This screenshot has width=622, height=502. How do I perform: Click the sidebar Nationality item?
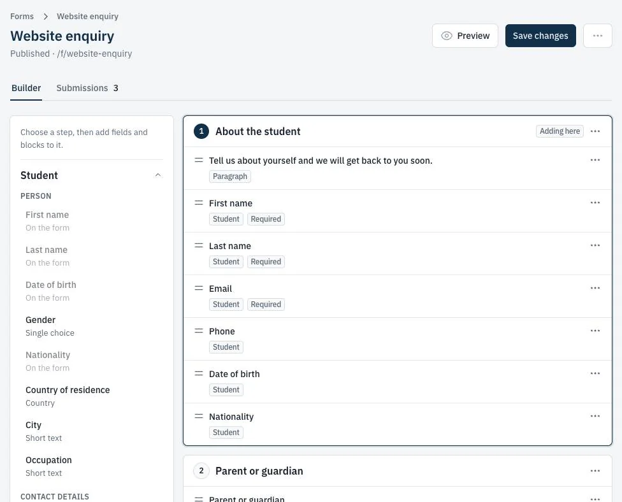[x=91, y=361]
